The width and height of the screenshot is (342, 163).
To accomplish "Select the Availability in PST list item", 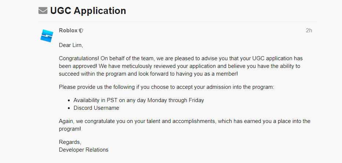I will (x=139, y=100).
